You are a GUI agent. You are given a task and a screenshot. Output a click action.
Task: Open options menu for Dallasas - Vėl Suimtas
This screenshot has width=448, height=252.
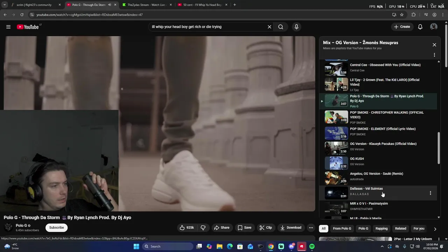[x=430, y=193]
